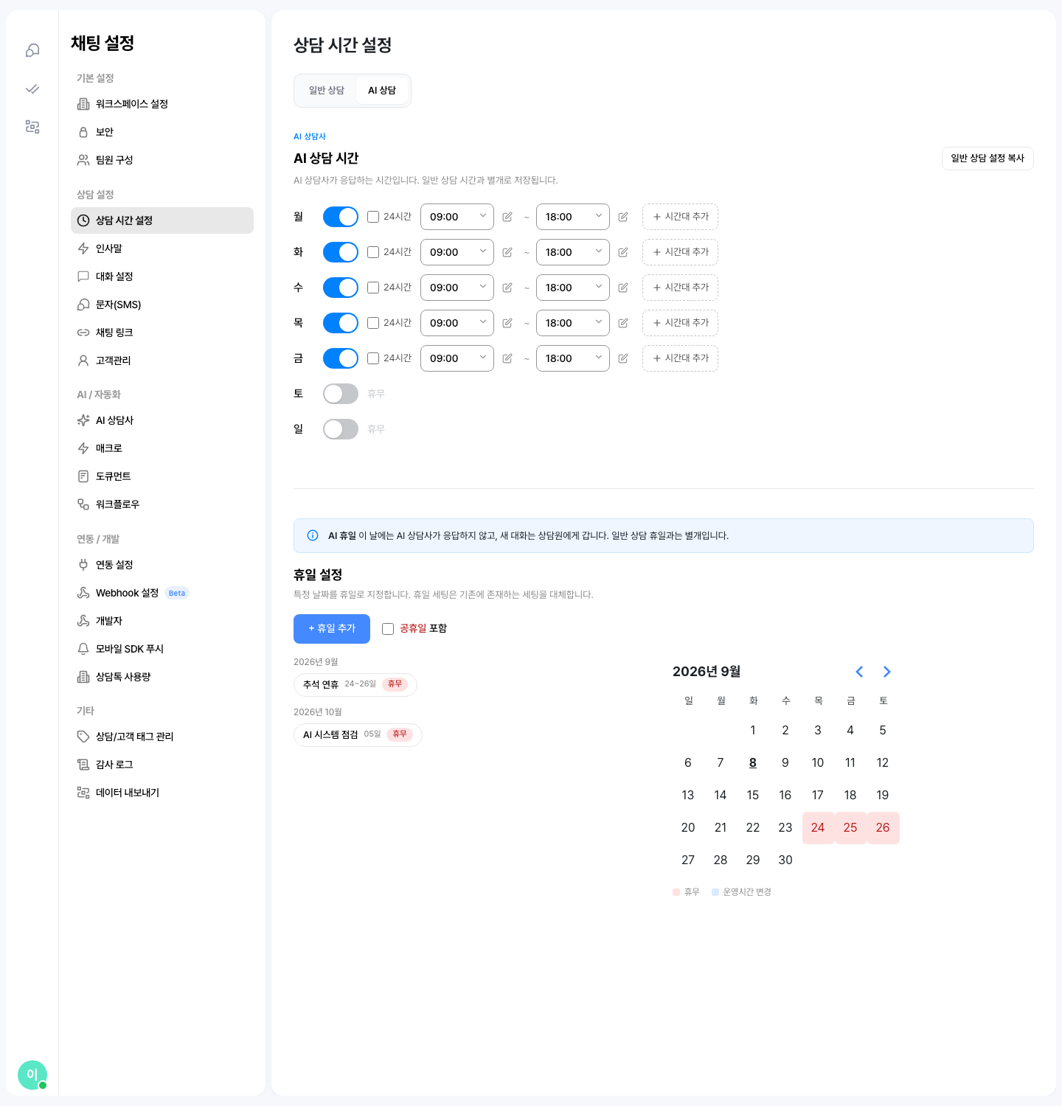Viewport: 1062px width, 1106px height.
Task: Click edit icon beside Friday end time
Action: tap(623, 358)
